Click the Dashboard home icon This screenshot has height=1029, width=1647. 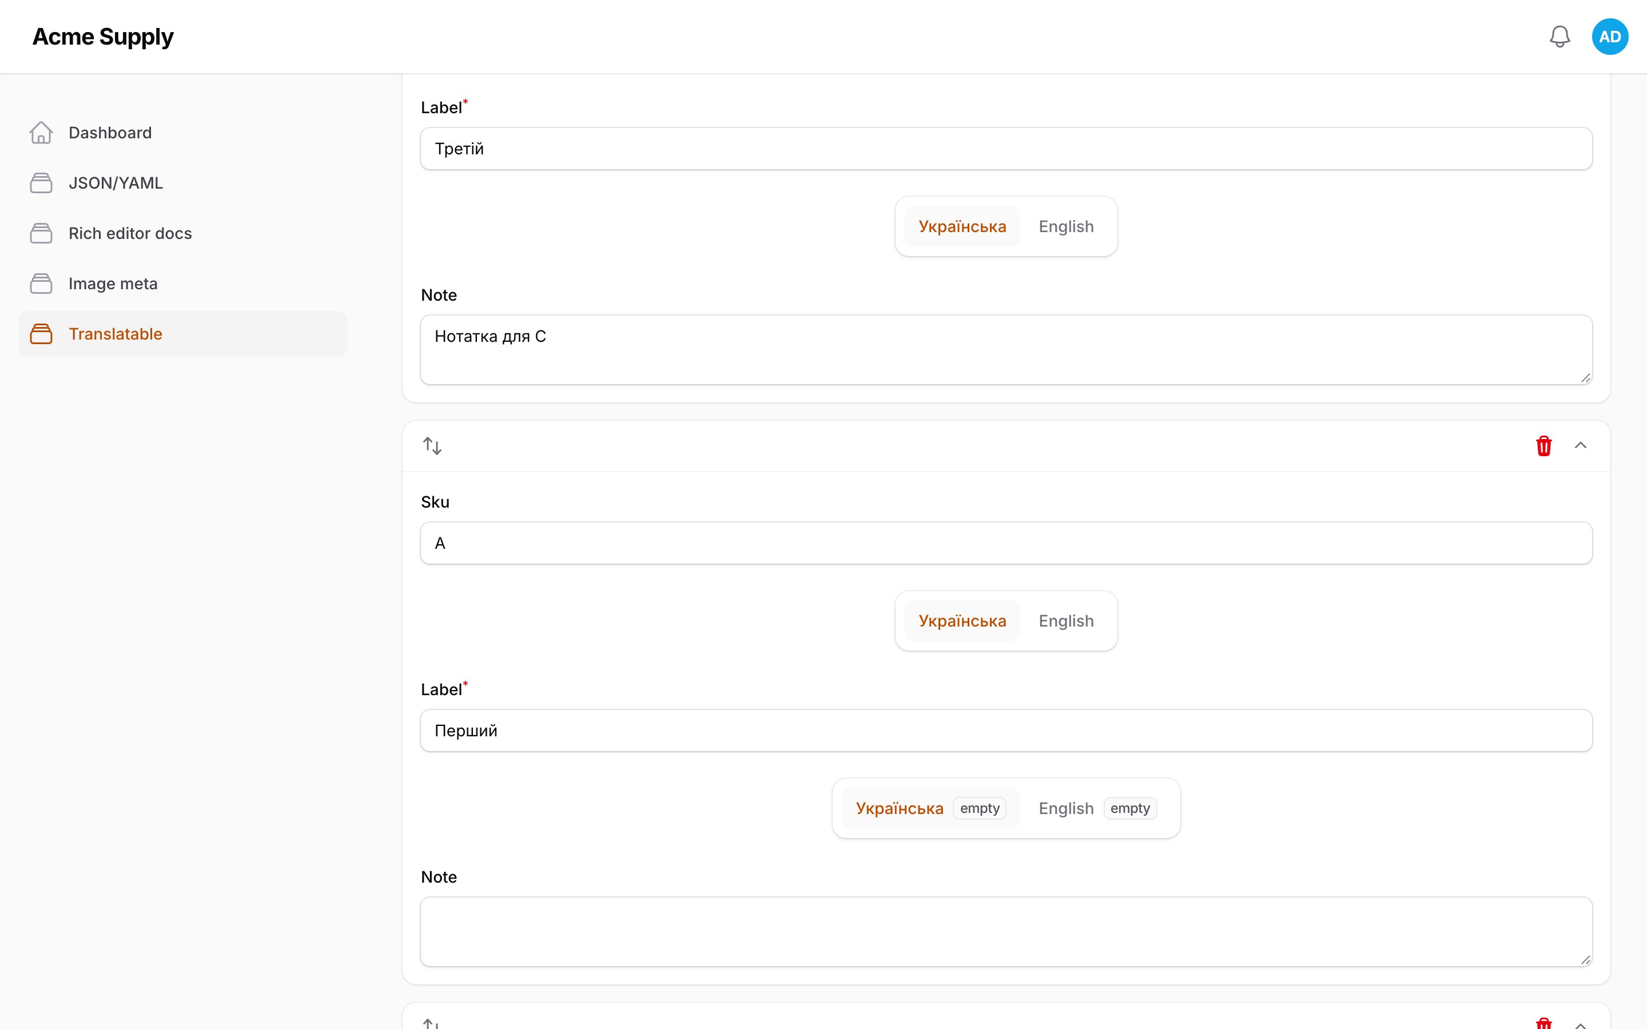(41, 133)
